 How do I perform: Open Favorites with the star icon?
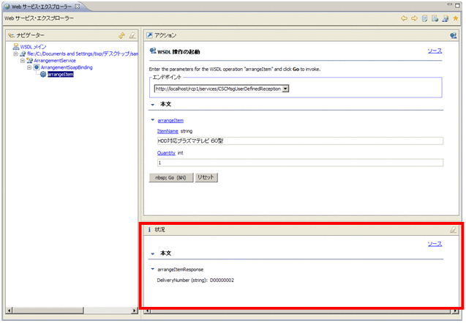click(x=455, y=18)
